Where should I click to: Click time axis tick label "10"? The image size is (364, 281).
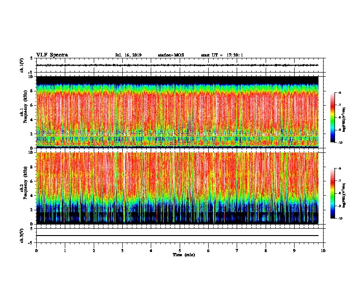(323, 251)
